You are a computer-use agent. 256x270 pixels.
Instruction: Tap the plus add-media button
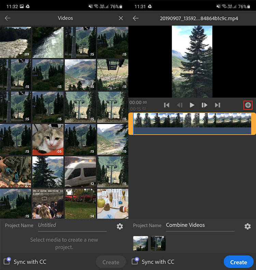pos(248,105)
